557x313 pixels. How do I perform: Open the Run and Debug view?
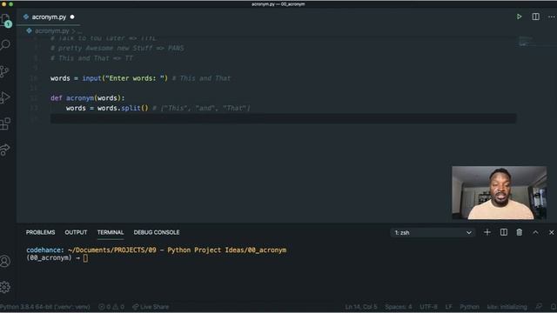[5, 97]
